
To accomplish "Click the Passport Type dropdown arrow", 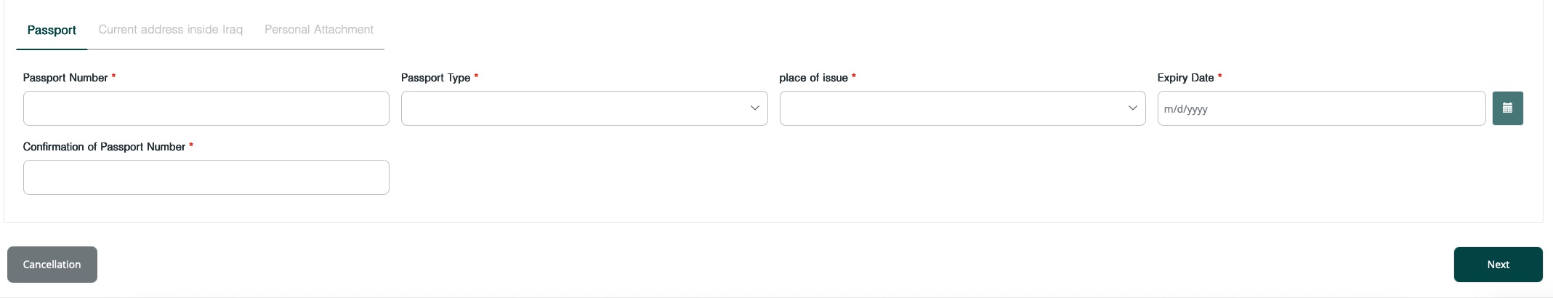I will pos(754,108).
